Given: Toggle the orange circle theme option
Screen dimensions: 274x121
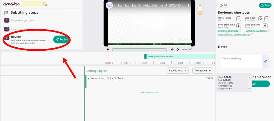Looking at the screenshot, I should pyautogui.click(x=200, y=13).
